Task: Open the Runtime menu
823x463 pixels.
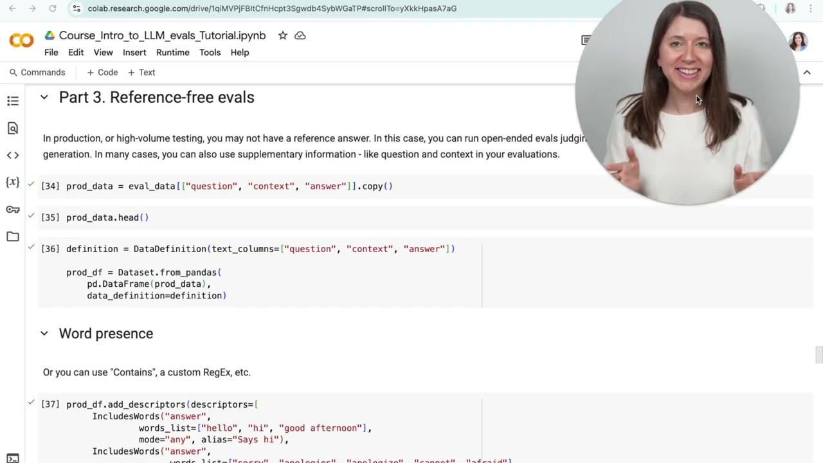Action: click(x=173, y=53)
